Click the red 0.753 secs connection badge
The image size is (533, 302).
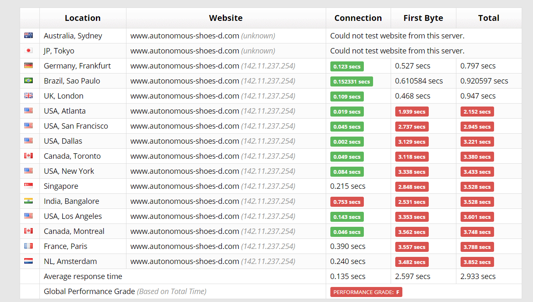[x=347, y=202]
